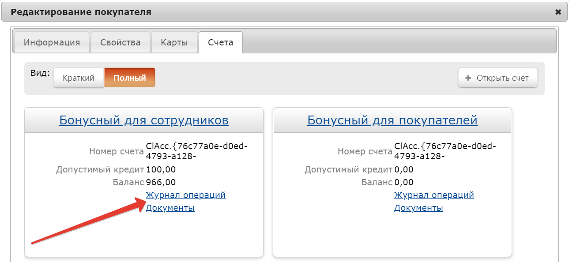Switch to the Информация tab
569x262 pixels.
52,43
